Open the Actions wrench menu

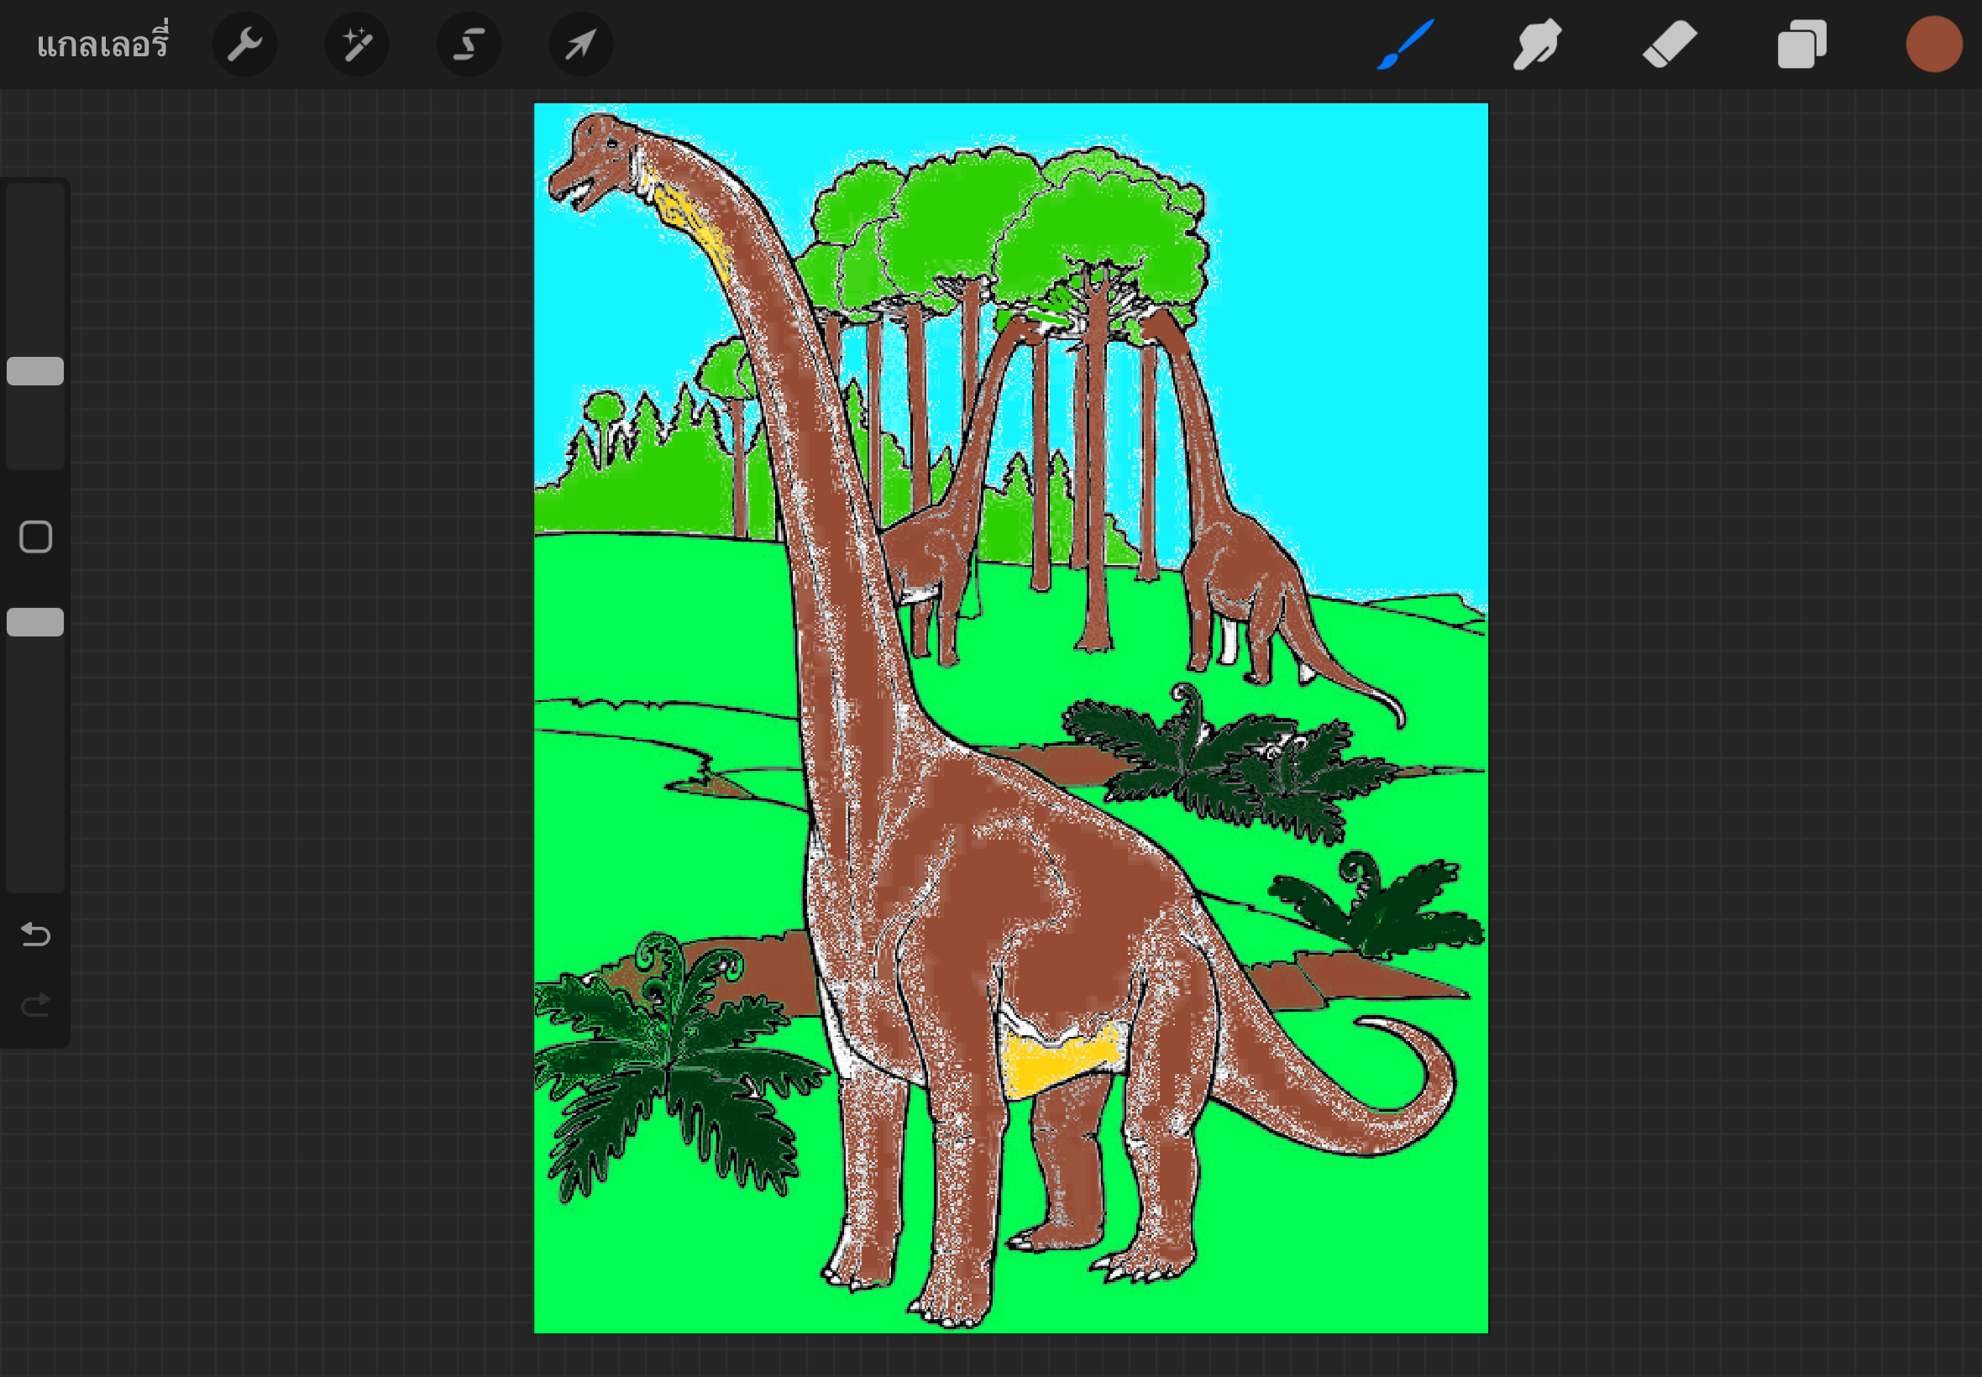244,44
